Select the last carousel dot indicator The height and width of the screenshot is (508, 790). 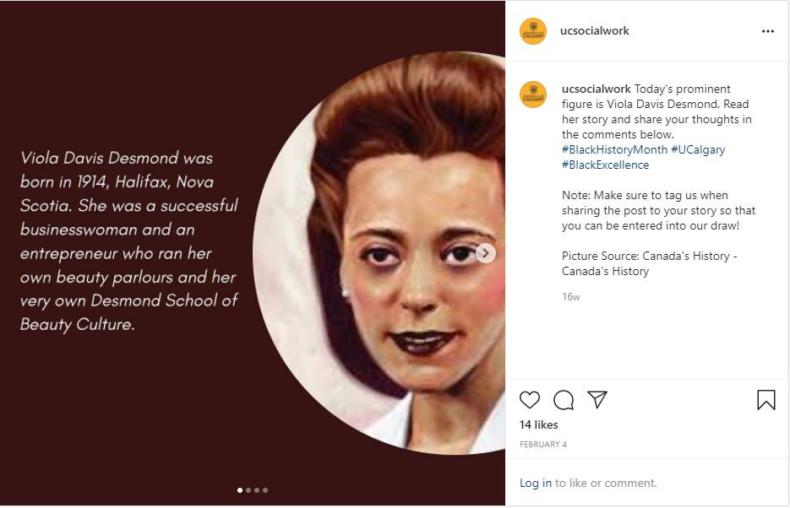coord(265,489)
